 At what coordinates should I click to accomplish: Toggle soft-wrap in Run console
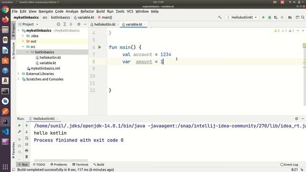coord(27,138)
